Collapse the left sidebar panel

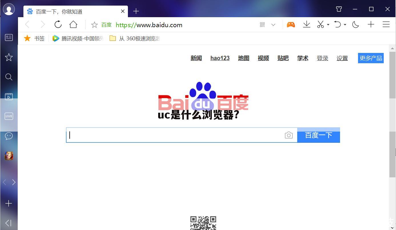tap(8, 223)
